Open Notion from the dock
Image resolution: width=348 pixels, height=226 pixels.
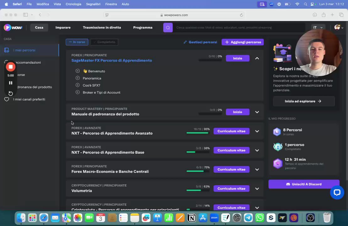coord(192,218)
